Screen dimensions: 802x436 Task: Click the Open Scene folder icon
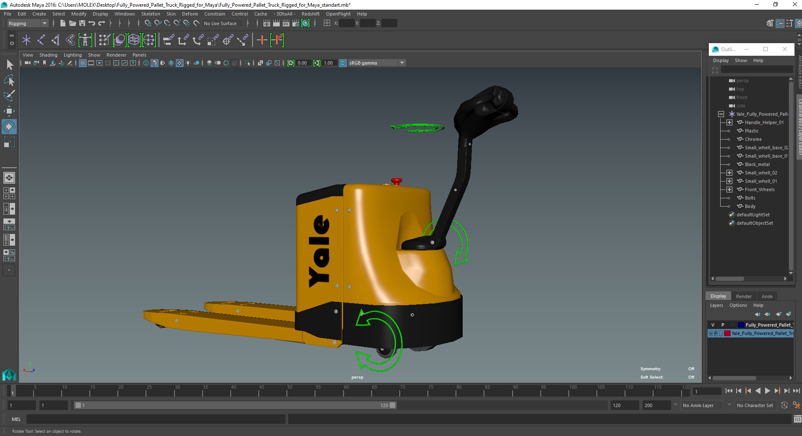pos(72,23)
